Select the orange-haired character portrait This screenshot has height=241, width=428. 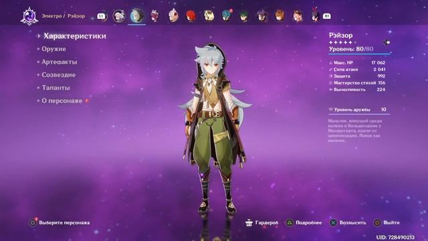click(x=280, y=16)
